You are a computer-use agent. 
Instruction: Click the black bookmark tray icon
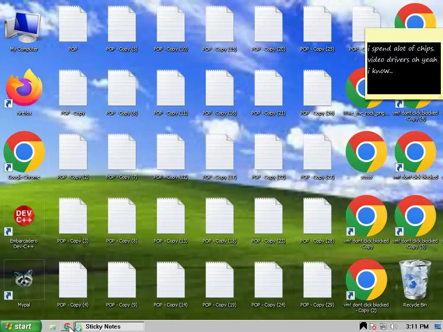pyautogui.click(x=363, y=326)
